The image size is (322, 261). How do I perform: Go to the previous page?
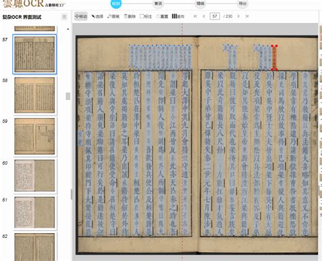tap(204, 16)
